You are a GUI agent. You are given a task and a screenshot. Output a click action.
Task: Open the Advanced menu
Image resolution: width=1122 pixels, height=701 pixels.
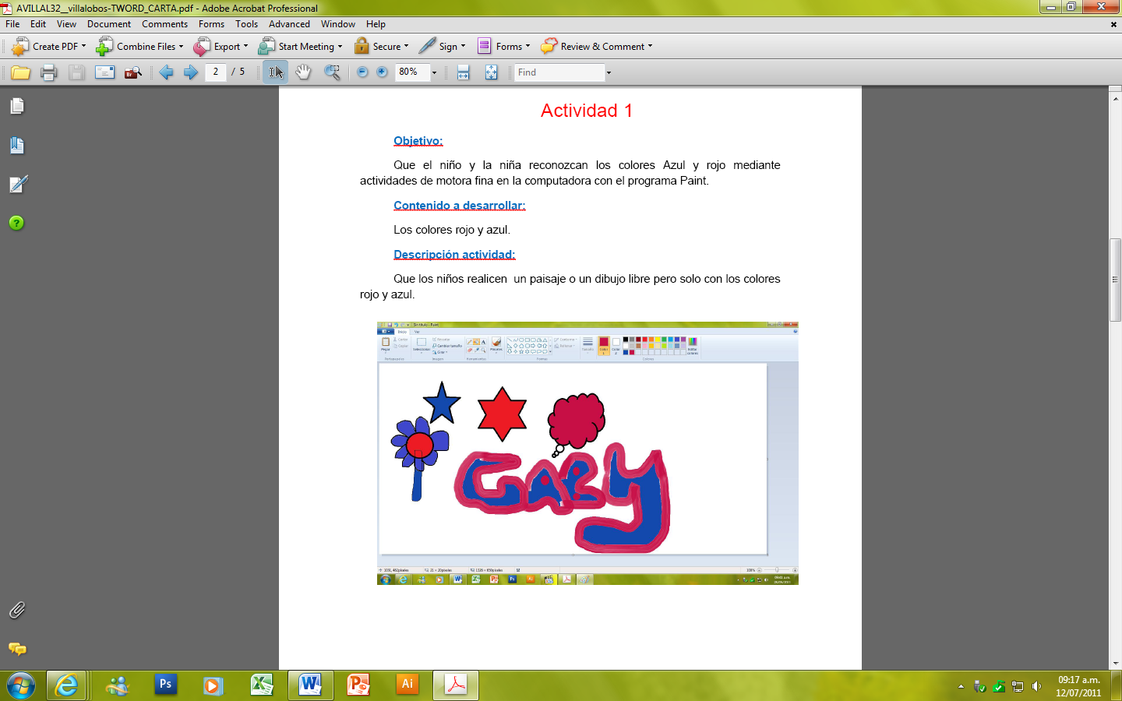tap(289, 24)
